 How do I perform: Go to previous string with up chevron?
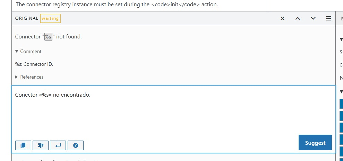[x=298, y=18]
